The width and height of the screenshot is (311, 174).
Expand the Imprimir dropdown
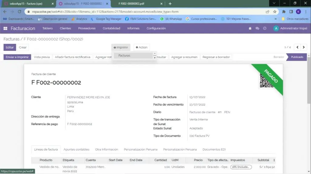121,48
